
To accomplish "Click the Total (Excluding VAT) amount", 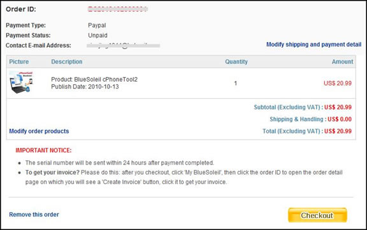I will pyautogui.click(x=338, y=131).
